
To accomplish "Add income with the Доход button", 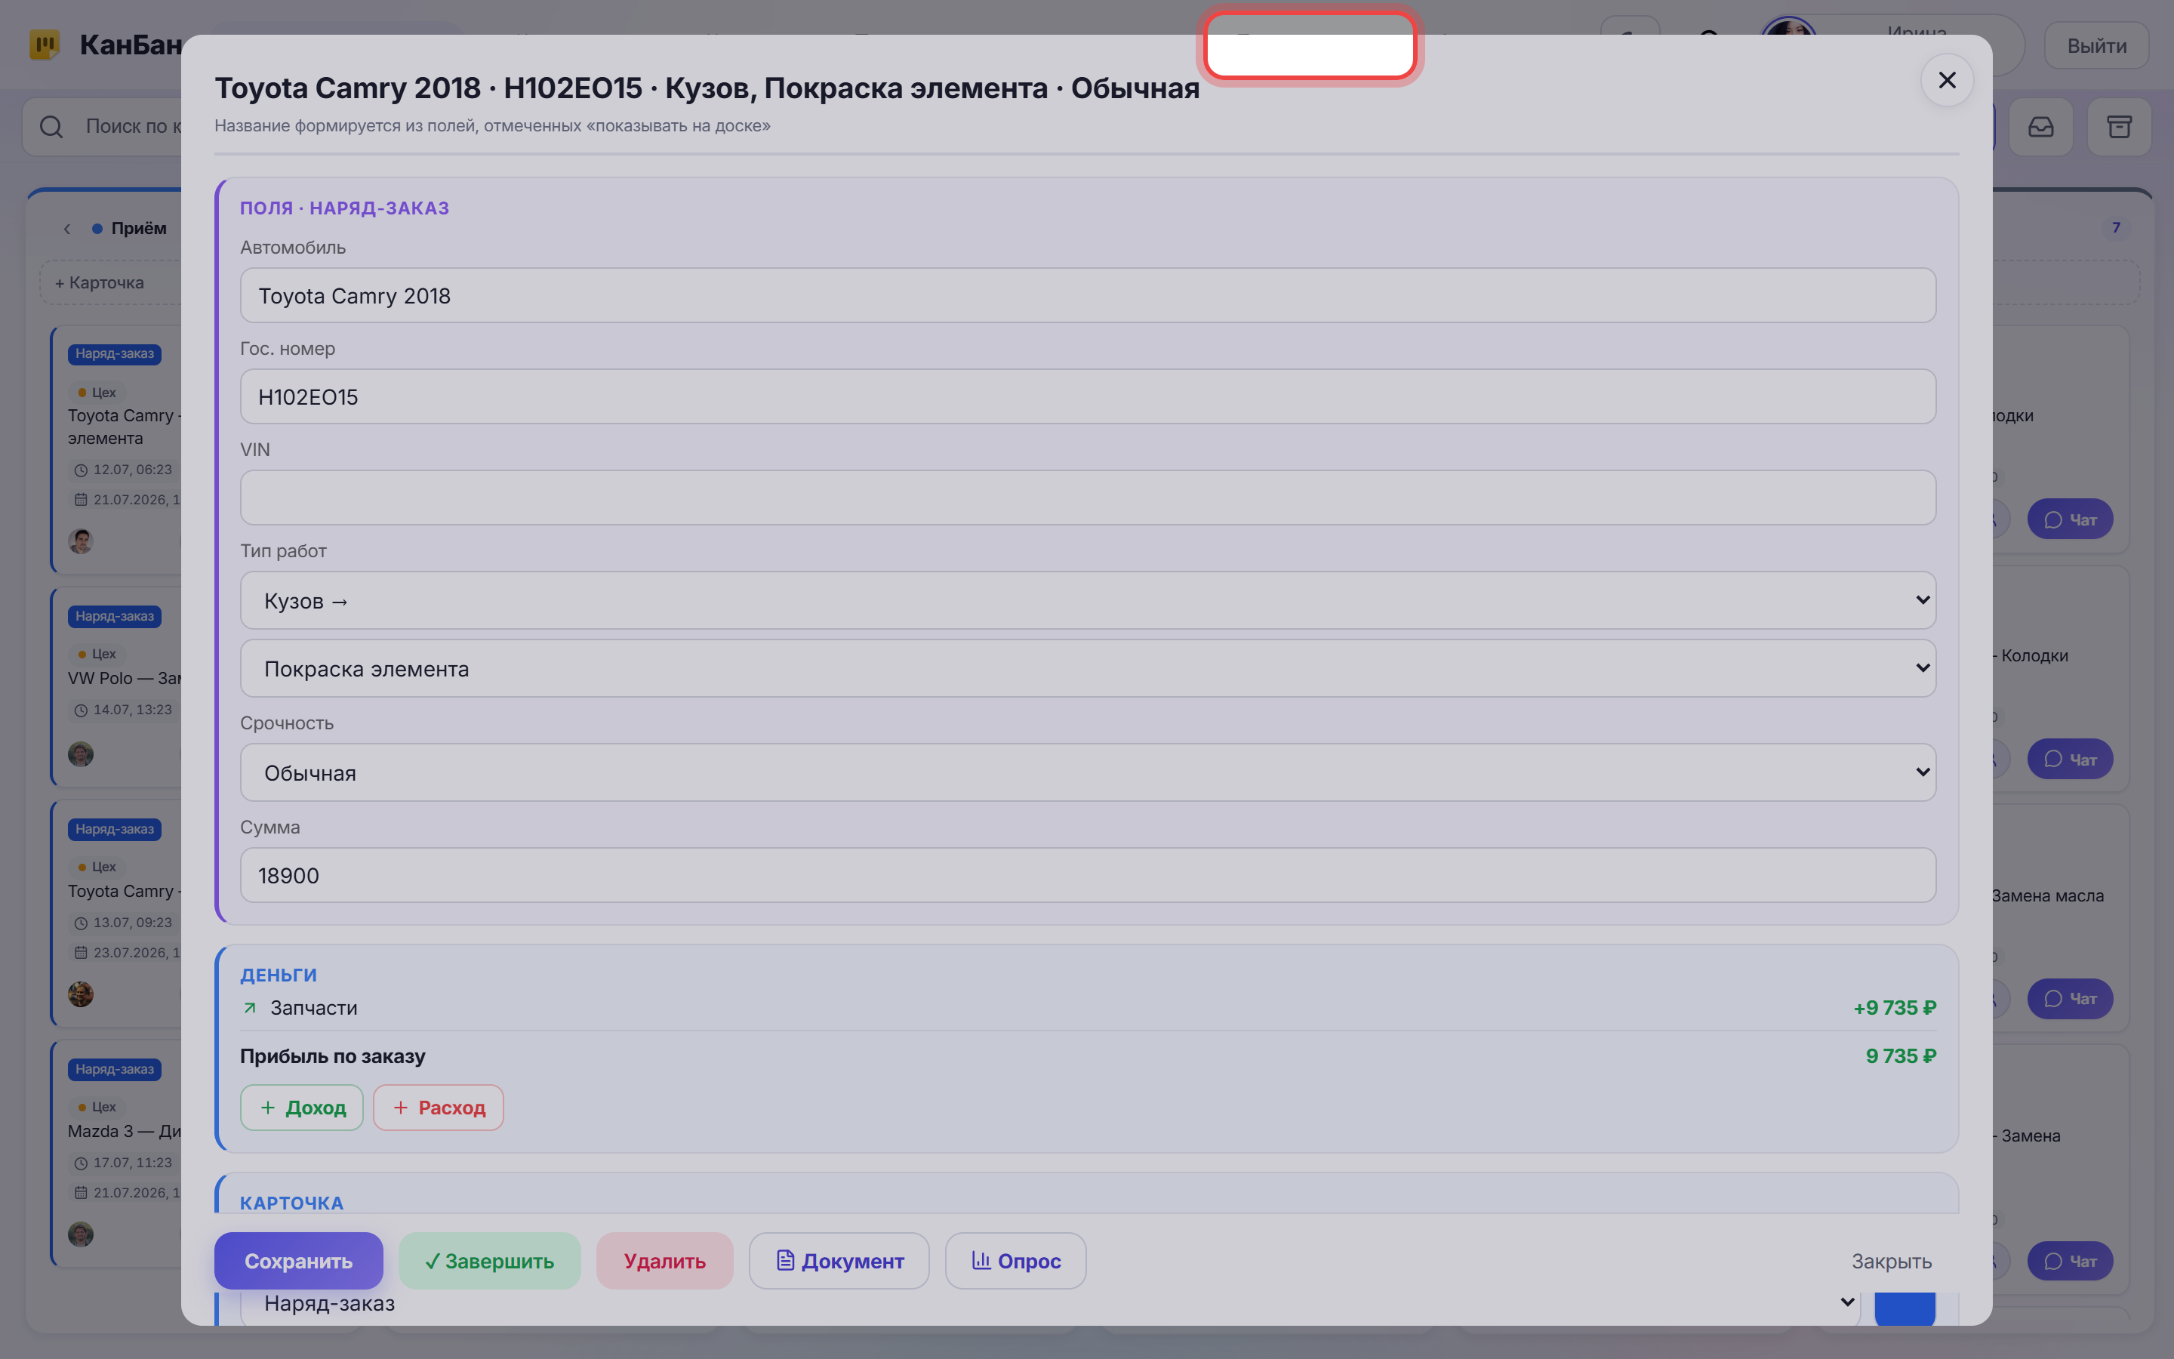I will 302,1108.
